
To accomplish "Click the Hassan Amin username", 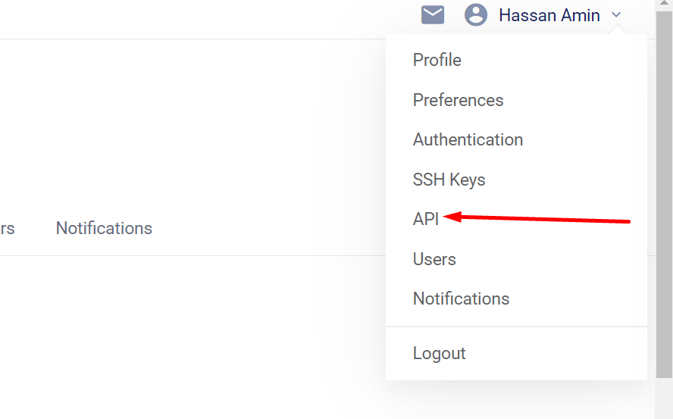I will coord(549,15).
